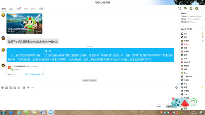Click the watermelon floating theme widget
This screenshot has height=115, width=205.
point(180,102)
